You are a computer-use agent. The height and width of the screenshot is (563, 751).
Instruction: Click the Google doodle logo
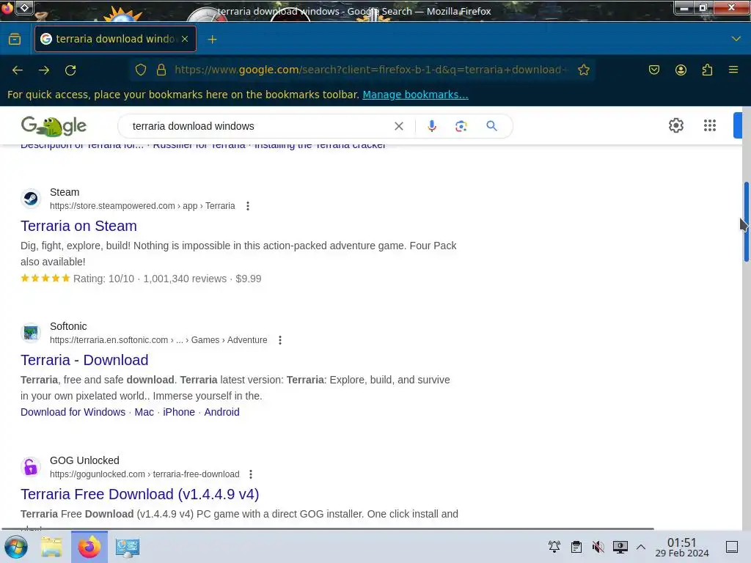pyautogui.click(x=54, y=126)
